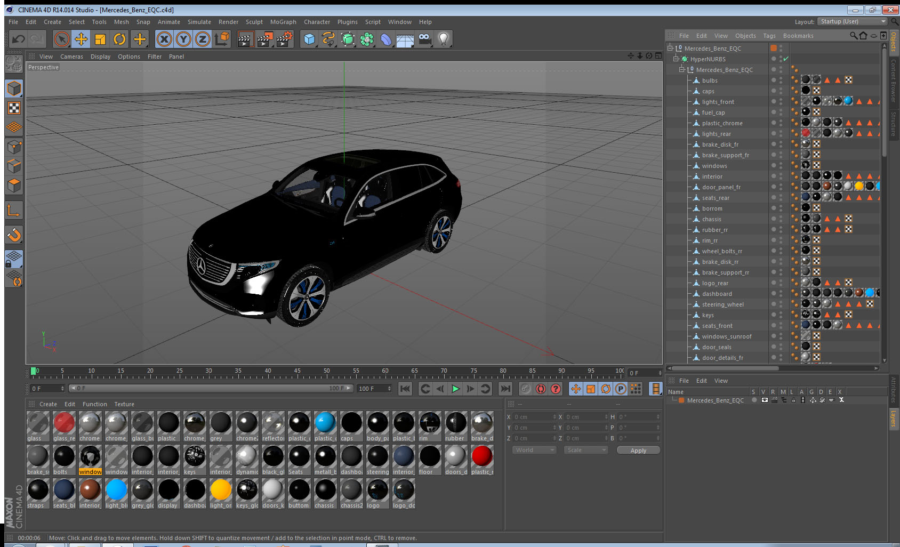Enable Polygons mode in left toolbar
This screenshot has width=900, height=547.
click(x=14, y=185)
